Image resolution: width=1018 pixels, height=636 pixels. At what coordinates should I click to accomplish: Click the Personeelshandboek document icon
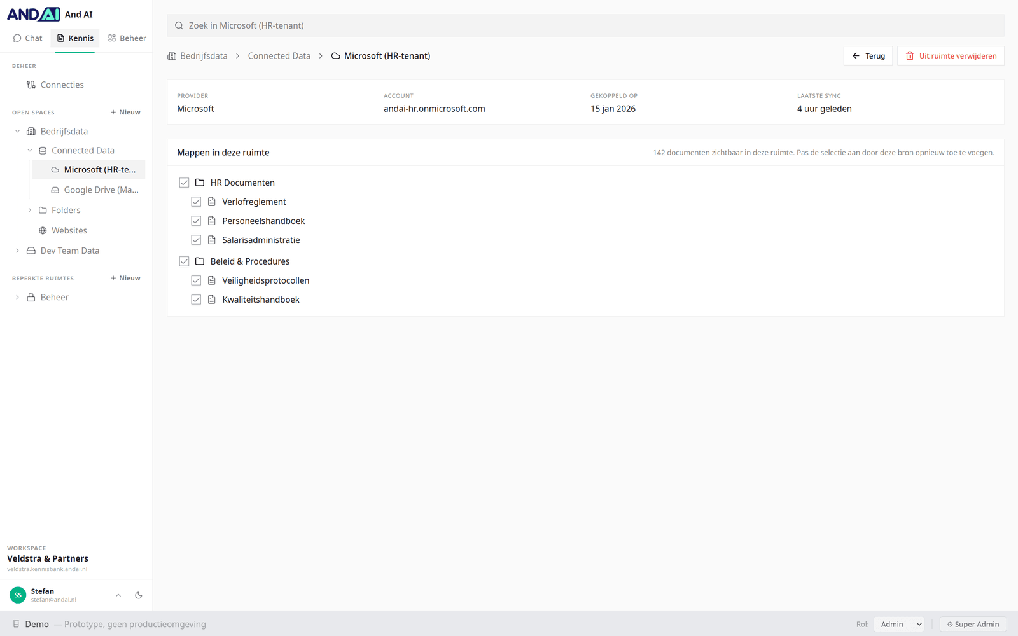click(212, 221)
